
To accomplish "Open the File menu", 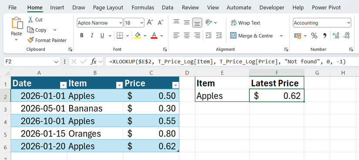I will click(x=12, y=7).
